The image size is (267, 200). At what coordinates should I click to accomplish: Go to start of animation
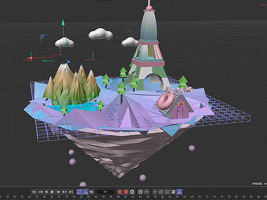34,192
